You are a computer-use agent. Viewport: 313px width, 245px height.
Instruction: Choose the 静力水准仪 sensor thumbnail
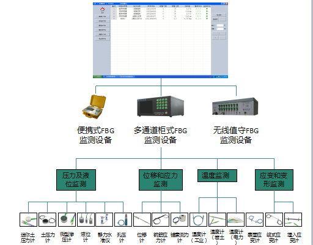104,220
